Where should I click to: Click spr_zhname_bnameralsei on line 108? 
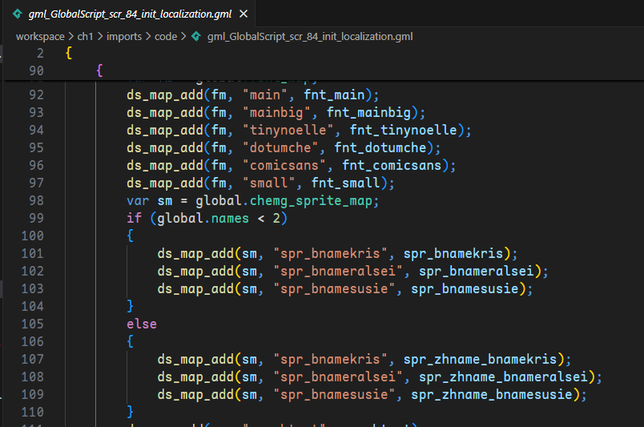coord(503,377)
